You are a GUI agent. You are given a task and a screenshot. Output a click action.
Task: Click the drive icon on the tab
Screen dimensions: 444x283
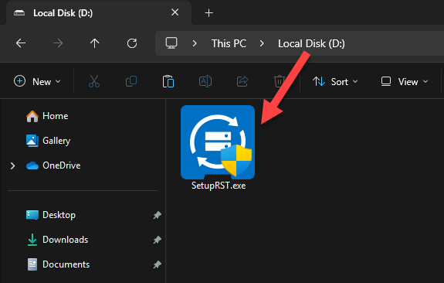coord(19,13)
